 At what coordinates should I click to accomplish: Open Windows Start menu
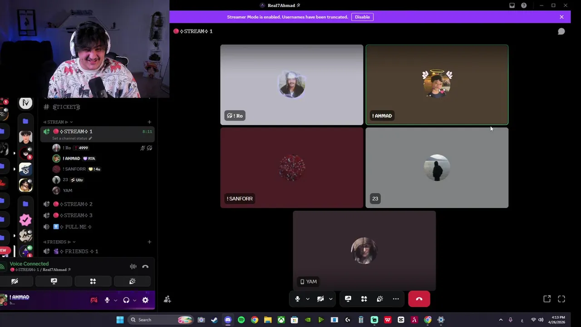pos(120,320)
